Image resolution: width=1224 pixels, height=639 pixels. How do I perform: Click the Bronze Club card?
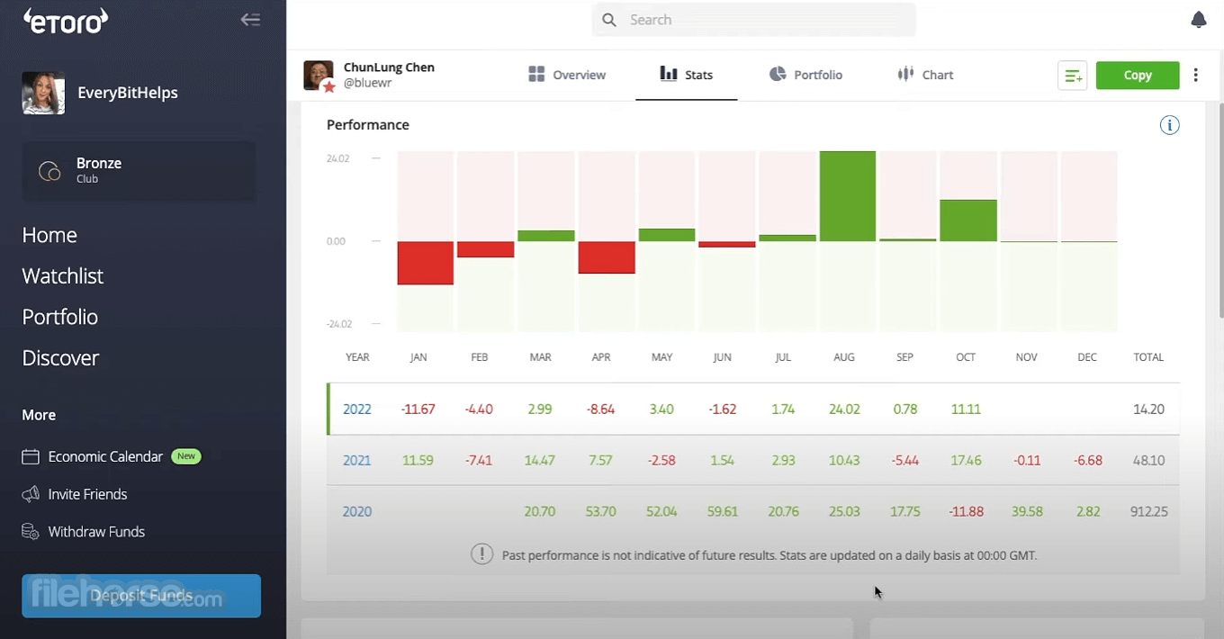pos(139,171)
